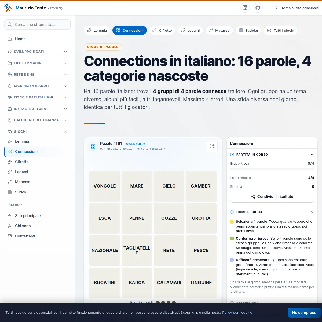Viewport: 322px width, 322px height.
Task: Click the GIORNALIERA badge
Action: pos(136,144)
